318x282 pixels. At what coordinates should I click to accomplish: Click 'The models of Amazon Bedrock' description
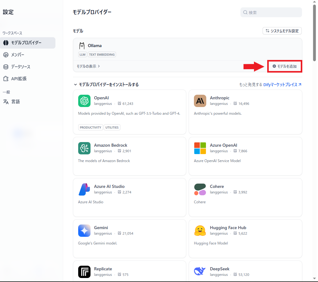pos(104,161)
